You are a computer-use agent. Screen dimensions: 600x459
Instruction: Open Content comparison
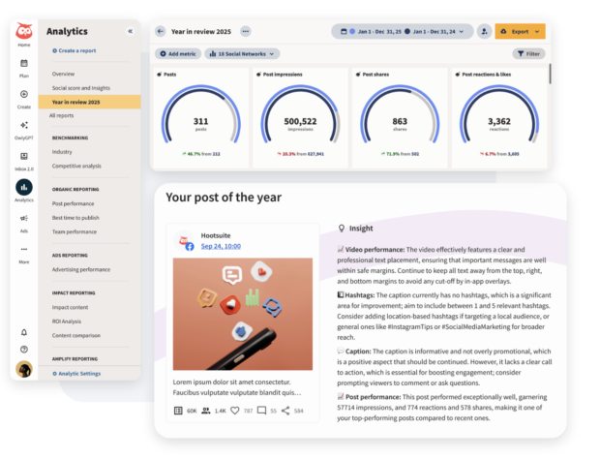coord(76,336)
